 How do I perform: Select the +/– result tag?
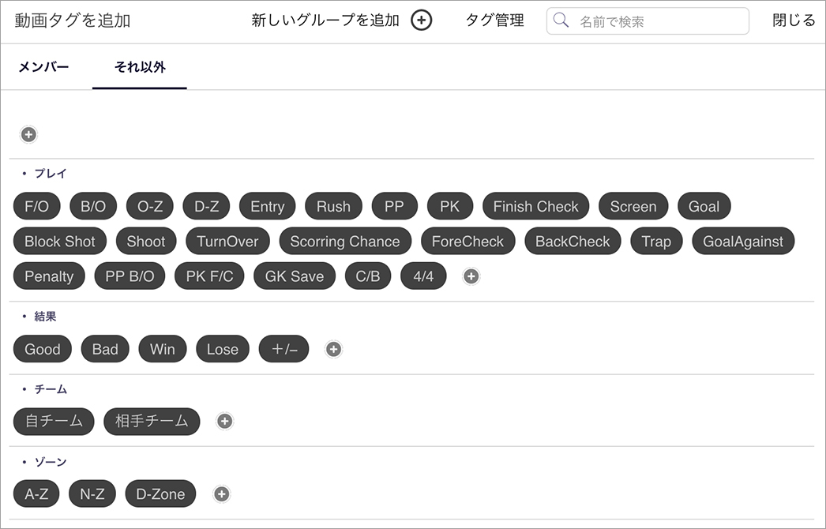283,348
